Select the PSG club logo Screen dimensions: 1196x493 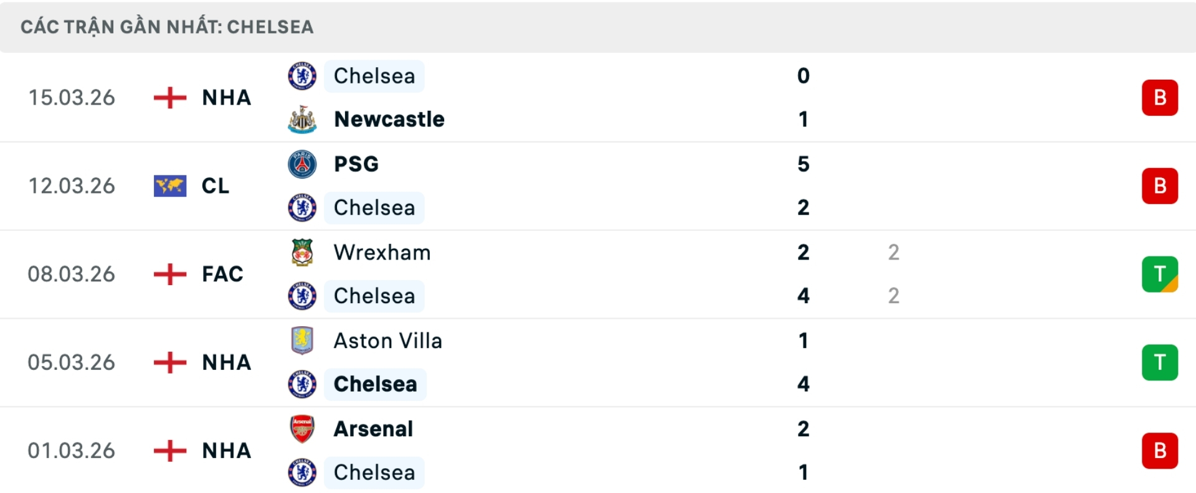302,164
